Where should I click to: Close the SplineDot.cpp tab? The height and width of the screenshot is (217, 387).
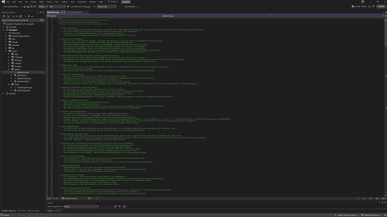64,12
